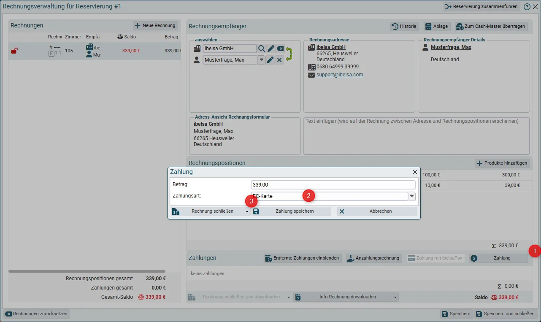Click the edit pencil next to Musterfrage, Max

270,60
